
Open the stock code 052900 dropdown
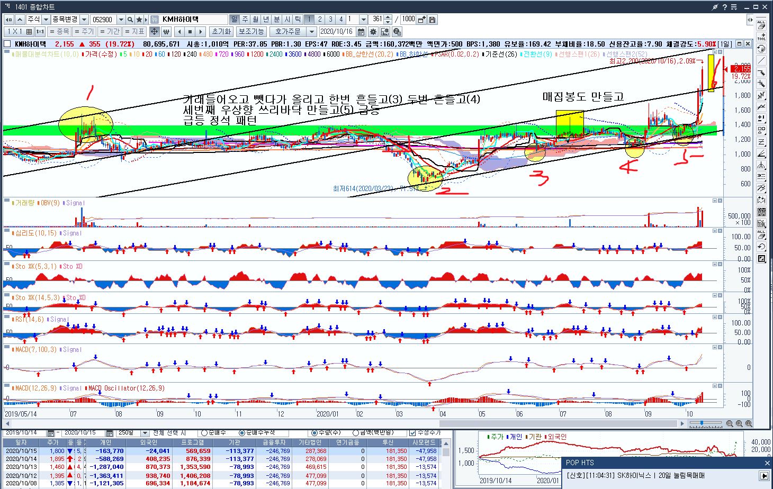tap(121, 20)
